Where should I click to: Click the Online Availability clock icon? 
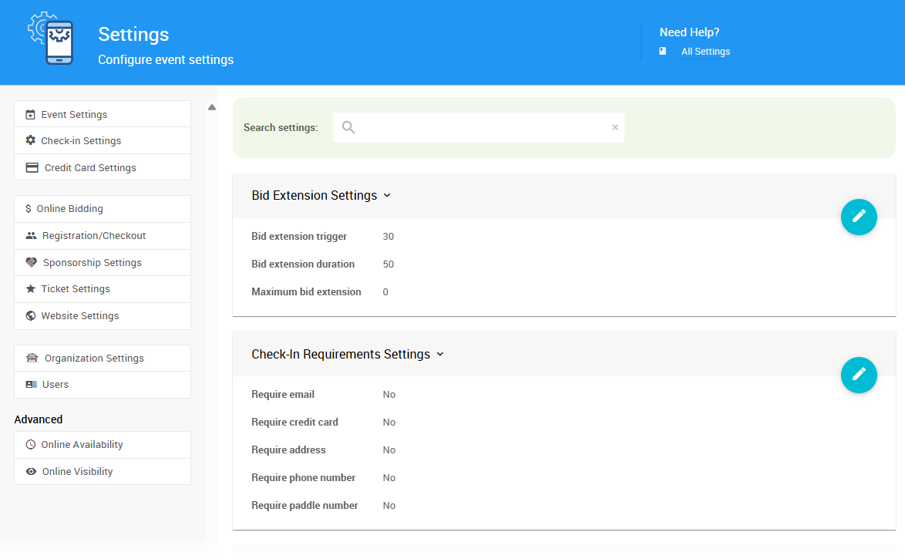click(29, 444)
